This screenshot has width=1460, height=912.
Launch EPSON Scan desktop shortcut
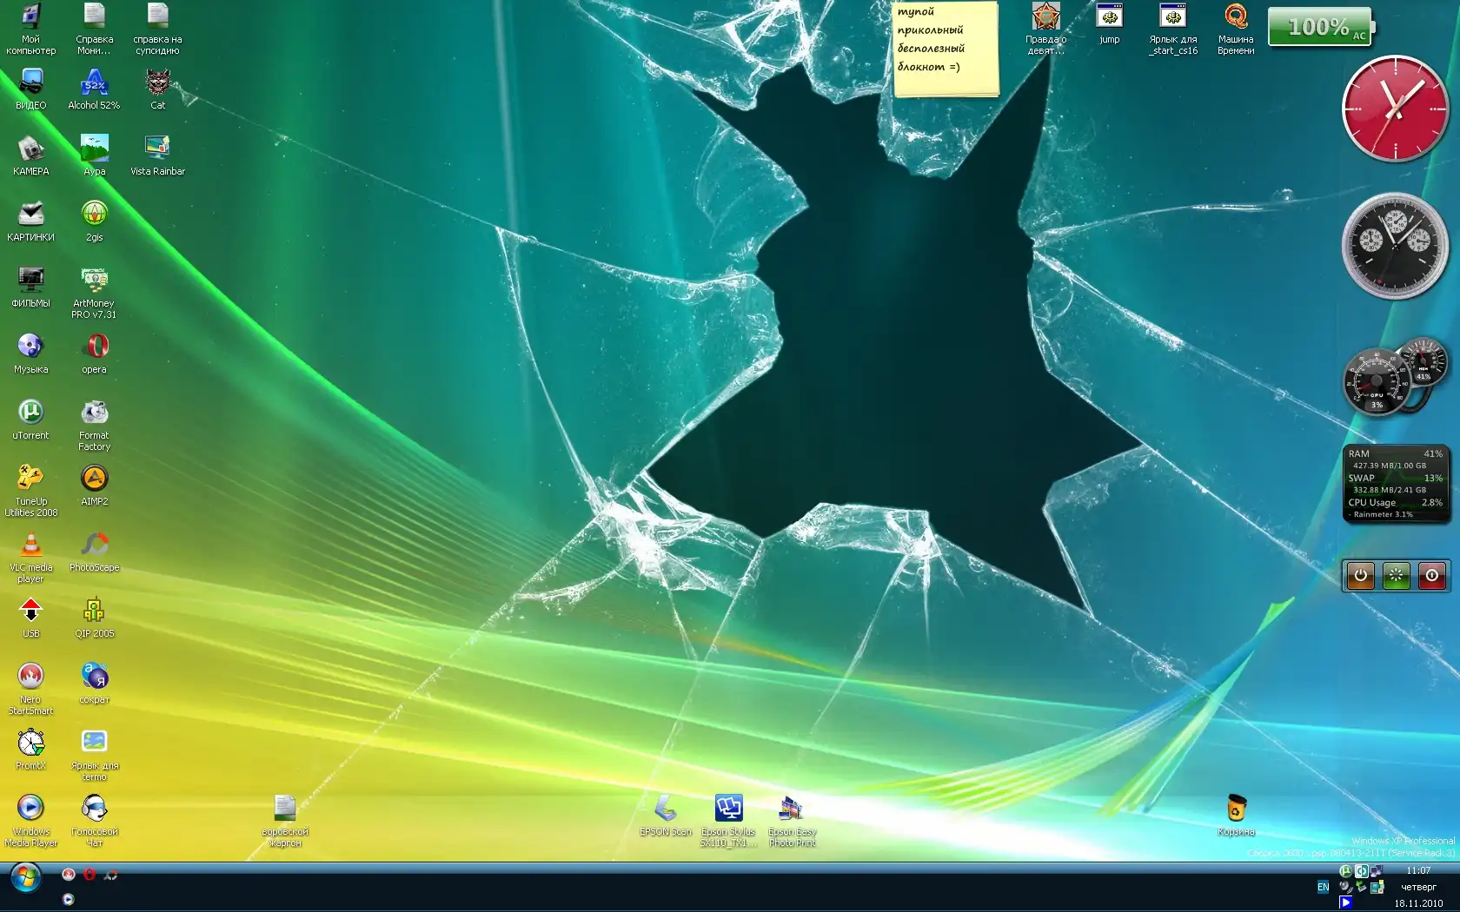pos(666,809)
